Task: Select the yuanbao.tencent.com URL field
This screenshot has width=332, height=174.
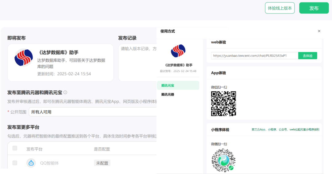Action: [x=255, y=56]
